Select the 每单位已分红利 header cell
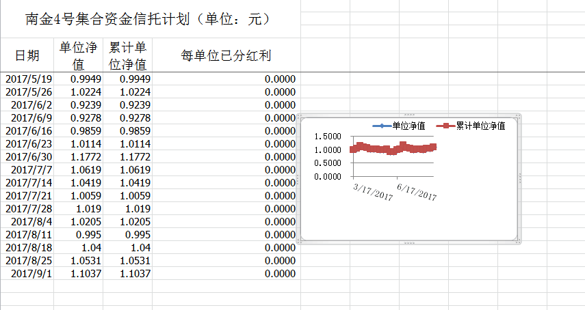Image resolution: width=585 pixels, height=310 pixels. [x=226, y=55]
